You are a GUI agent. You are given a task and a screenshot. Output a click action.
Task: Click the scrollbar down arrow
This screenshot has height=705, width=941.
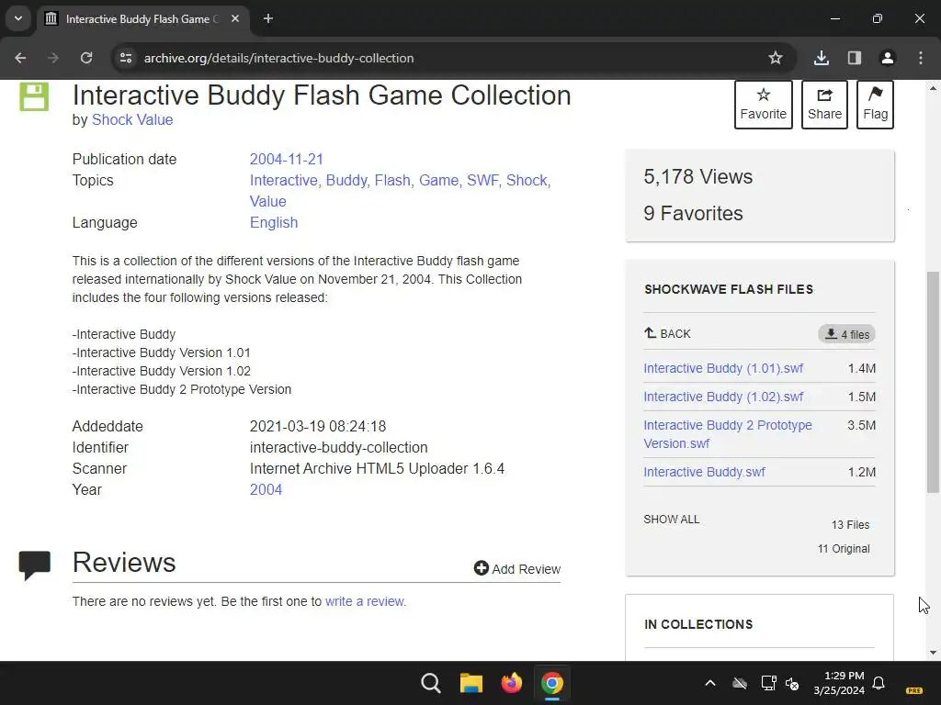click(933, 653)
